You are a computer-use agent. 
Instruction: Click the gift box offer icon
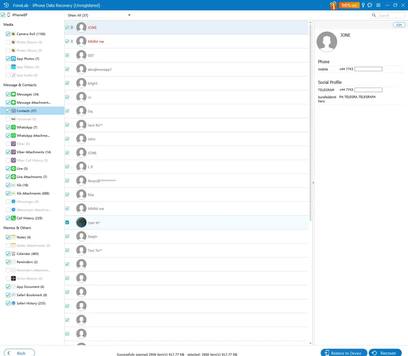coord(333,5)
